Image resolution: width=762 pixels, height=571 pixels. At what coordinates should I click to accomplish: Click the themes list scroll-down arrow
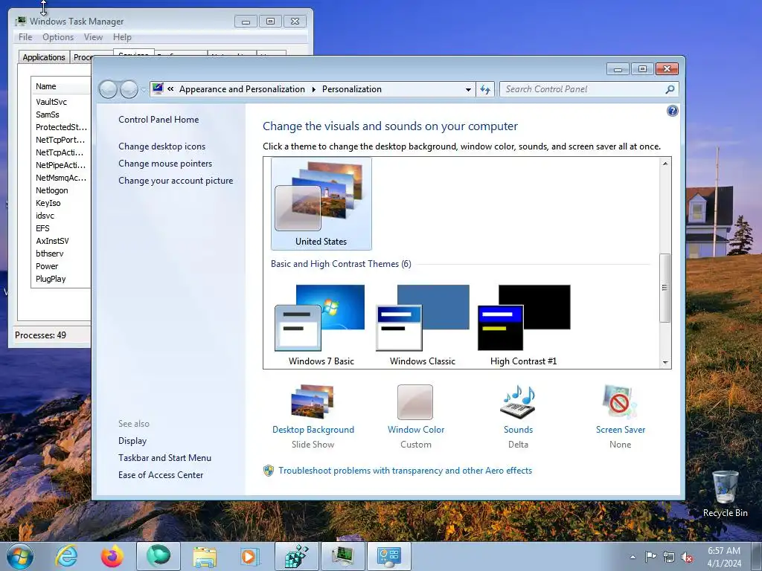tap(665, 363)
